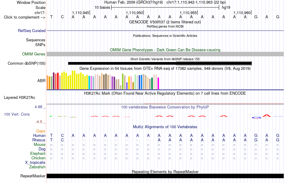Open the RefSeq Curated track label
Screen dimensions: 284x183
(x=31, y=31)
